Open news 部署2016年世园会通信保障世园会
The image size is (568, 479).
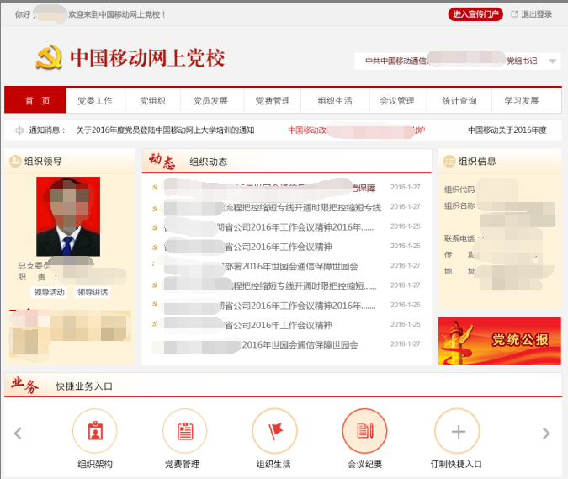click(x=261, y=266)
